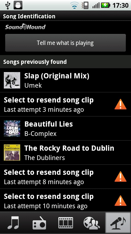Tap the Wi-Fi icon in status bar
This screenshot has height=234, width=131.
point(75,5)
